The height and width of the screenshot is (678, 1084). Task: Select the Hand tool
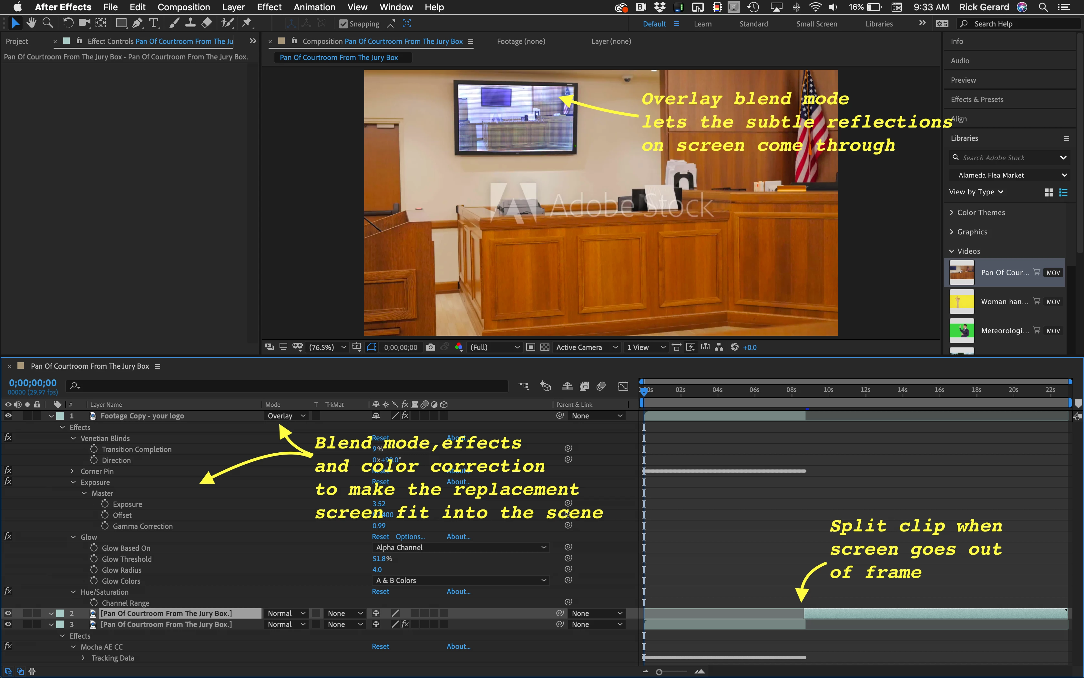(x=31, y=23)
